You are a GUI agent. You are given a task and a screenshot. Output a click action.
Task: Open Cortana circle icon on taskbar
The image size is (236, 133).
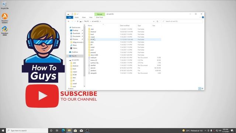coord(51,130)
